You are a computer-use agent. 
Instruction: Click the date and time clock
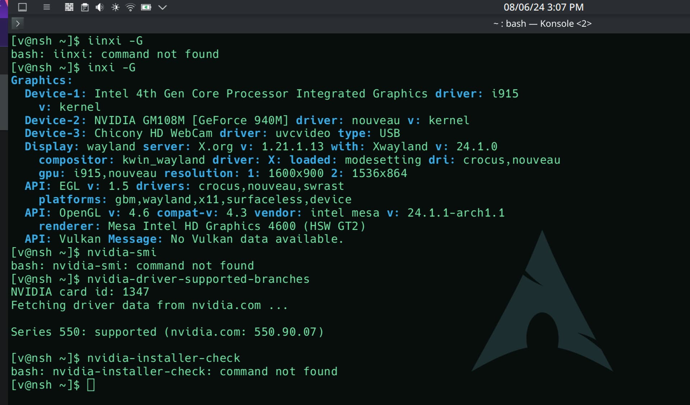tap(543, 7)
